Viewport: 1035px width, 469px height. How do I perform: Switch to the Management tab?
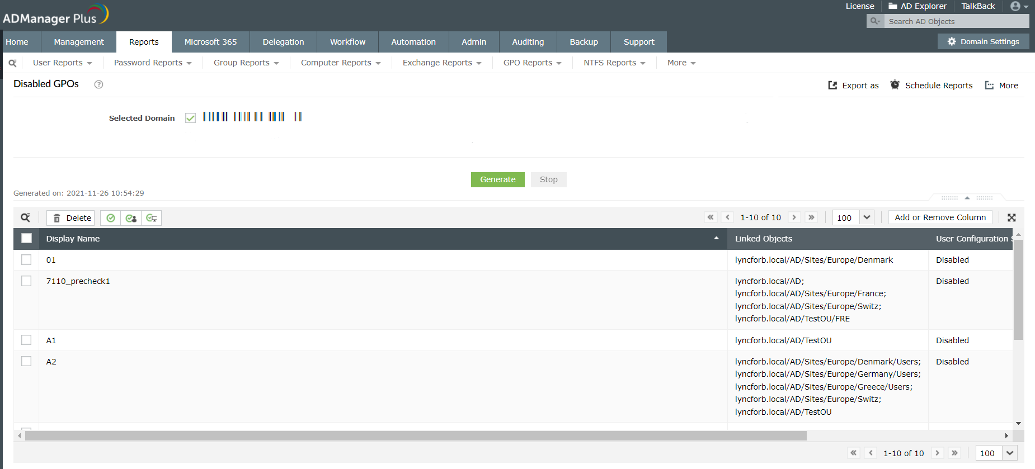coord(79,42)
